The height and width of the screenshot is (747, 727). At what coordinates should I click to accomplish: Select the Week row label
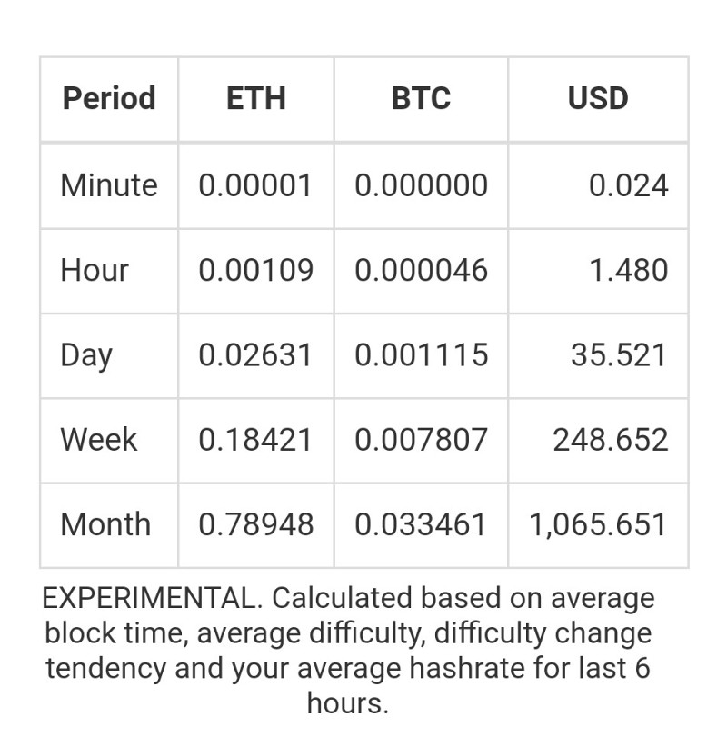point(99,439)
